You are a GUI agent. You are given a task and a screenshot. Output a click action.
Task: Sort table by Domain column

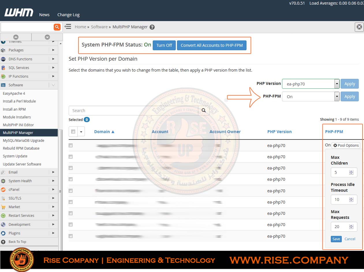pos(104,132)
